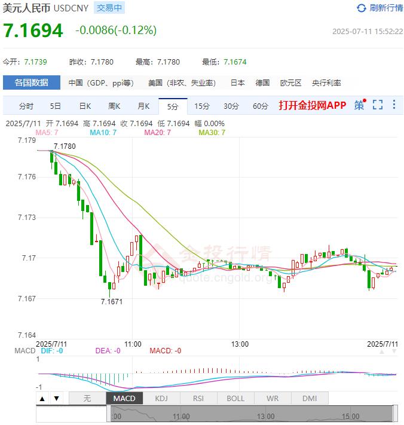Viewport: 404px width, 425px height.
Task: Open the three-dot more options menu
Action: 394,105
